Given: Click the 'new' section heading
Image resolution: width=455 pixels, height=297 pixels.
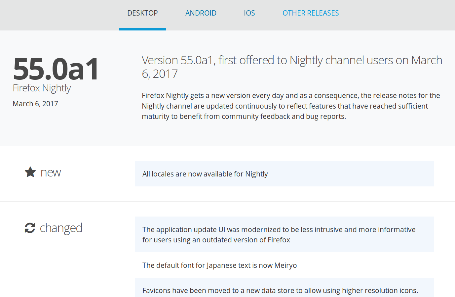Looking at the screenshot, I should (x=51, y=173).
